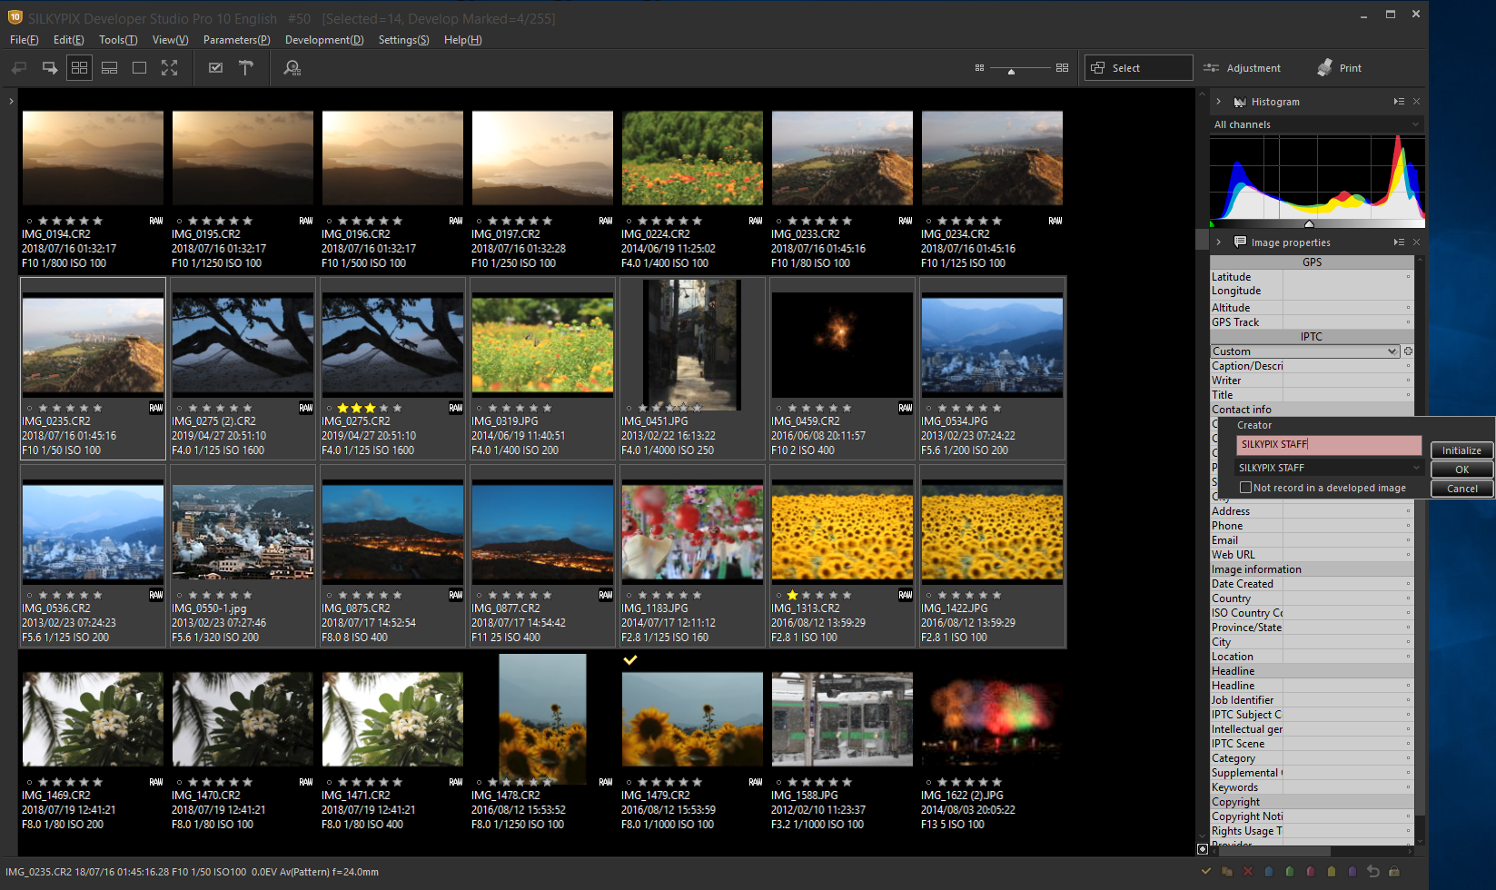The image size is (1496, 890).
Task: Open the File menu
Action: [25, 40]
